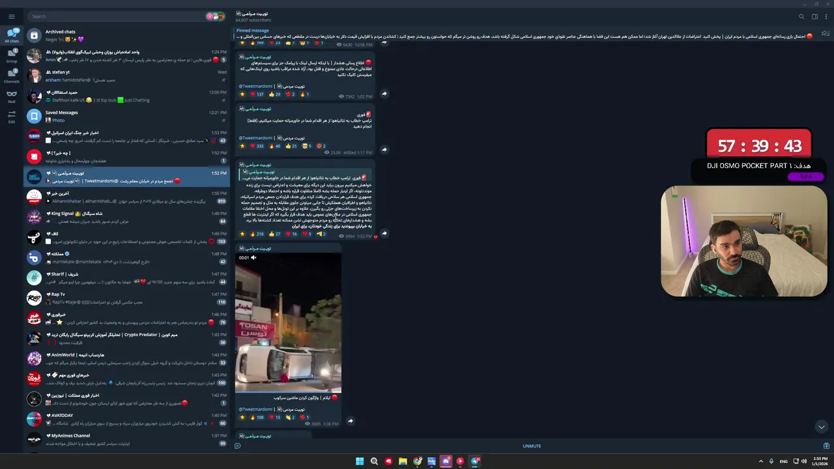834x469 pixels.
Task: Open the taskbar volume control
Action: [804, 461]
